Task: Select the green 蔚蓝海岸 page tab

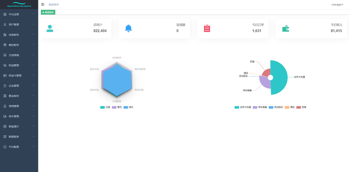Action: 48,12
